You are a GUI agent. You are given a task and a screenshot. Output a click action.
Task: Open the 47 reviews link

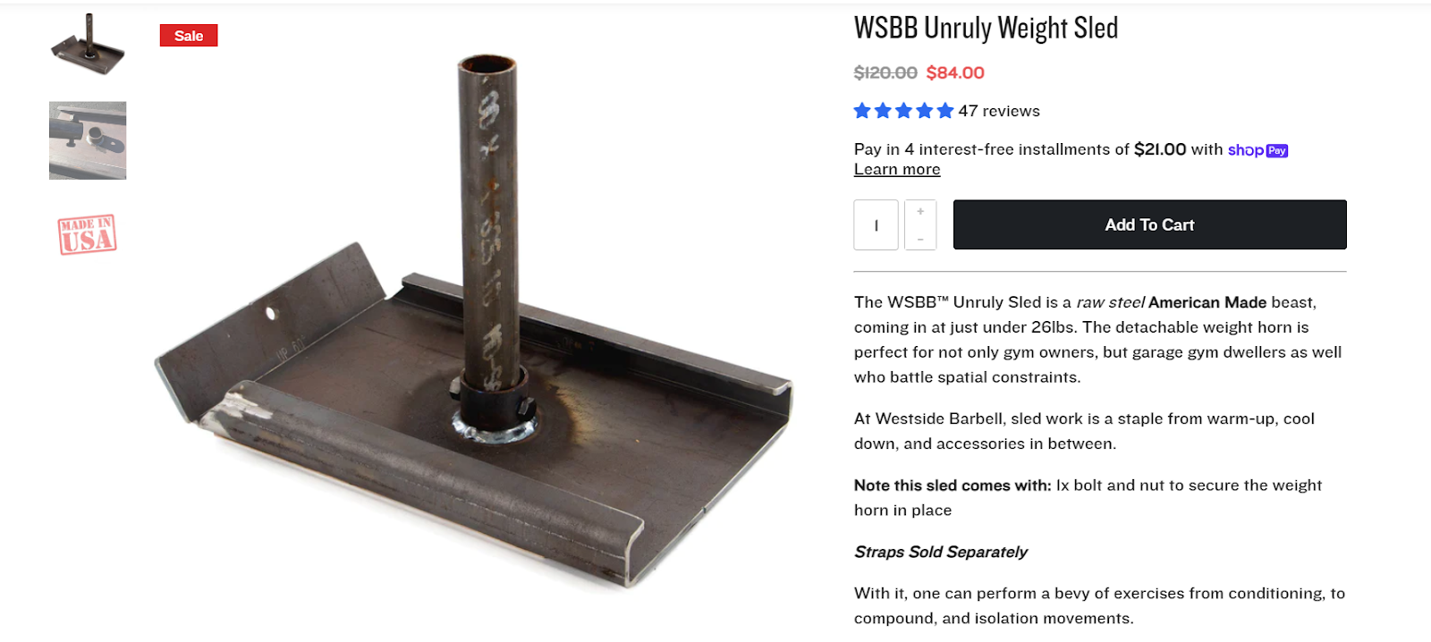[x=999, y=111]
